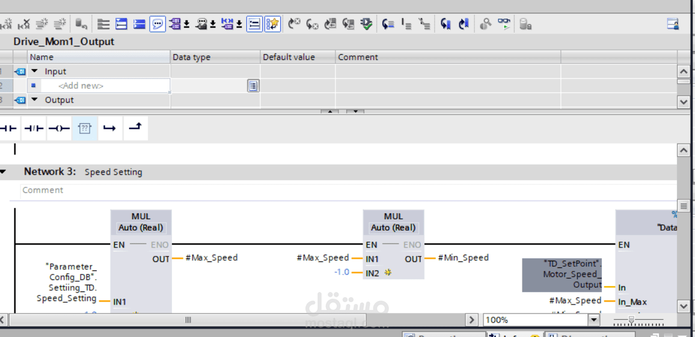Select the #Min_Speed output operand

click(463, 257)
